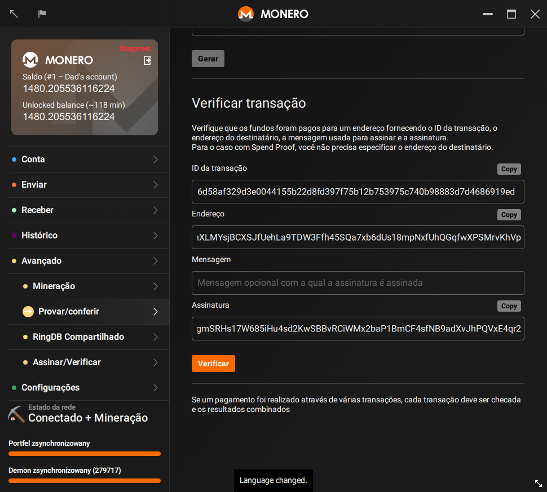Open the Conta page
Image resolution: width=547 pixels, height=492 pixels.
(89, 159)
